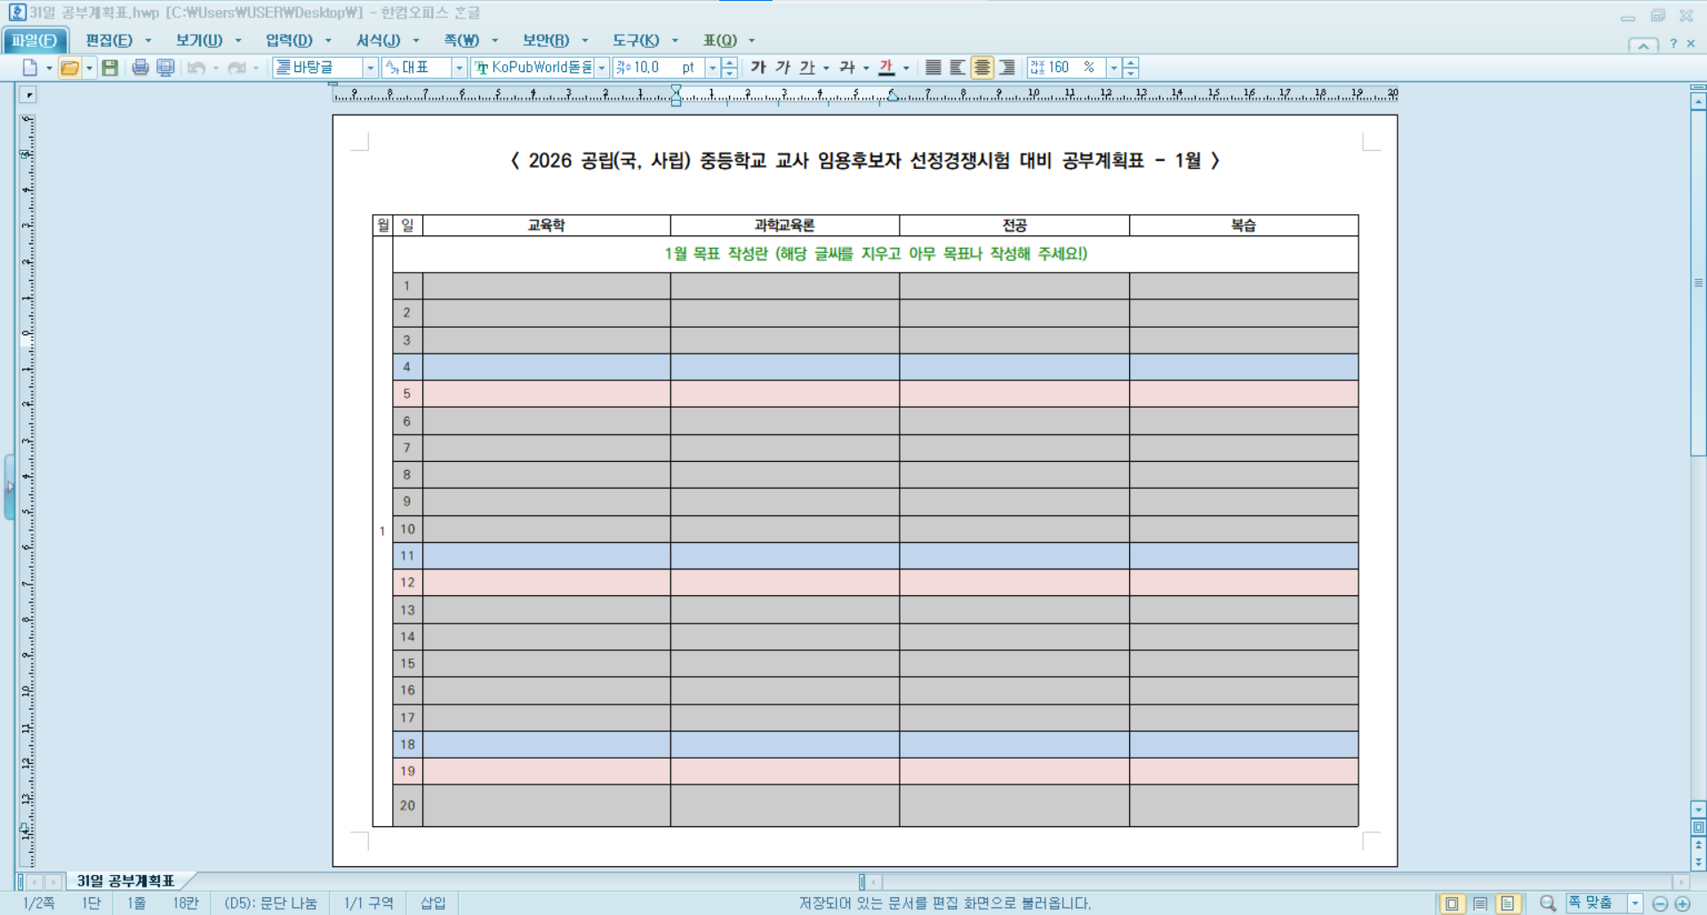Undo the last action
1707x915 pixels.
[196, 68]
